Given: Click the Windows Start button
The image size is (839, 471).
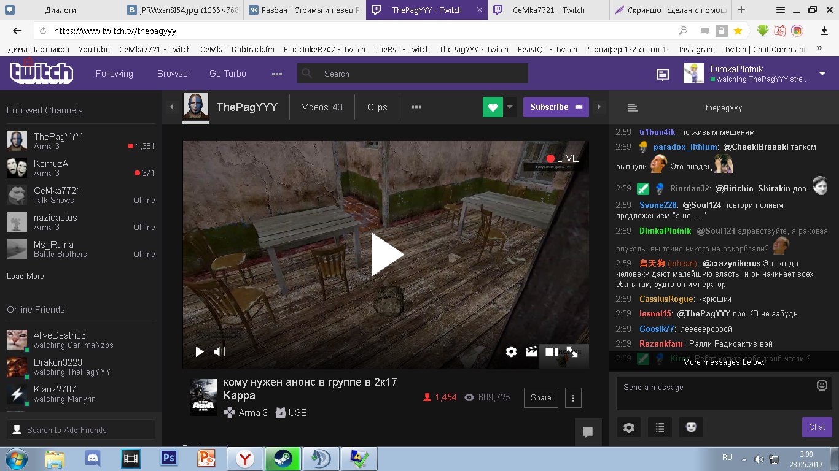Looking at the screenshot, I should coord(17,459).
